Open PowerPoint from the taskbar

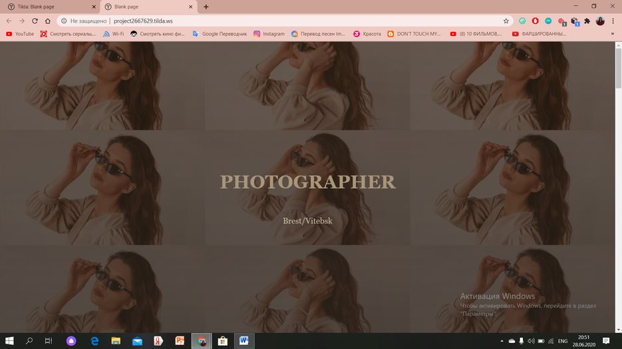click(180, 340)
